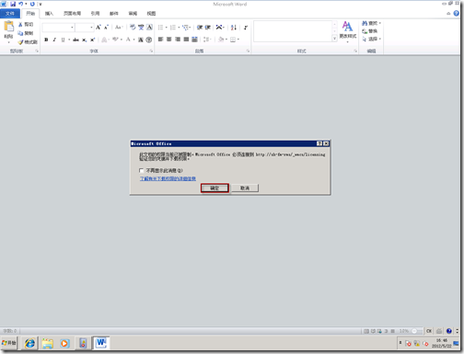Open Internet Explorer from the taskbar

(x=29, y=343)
